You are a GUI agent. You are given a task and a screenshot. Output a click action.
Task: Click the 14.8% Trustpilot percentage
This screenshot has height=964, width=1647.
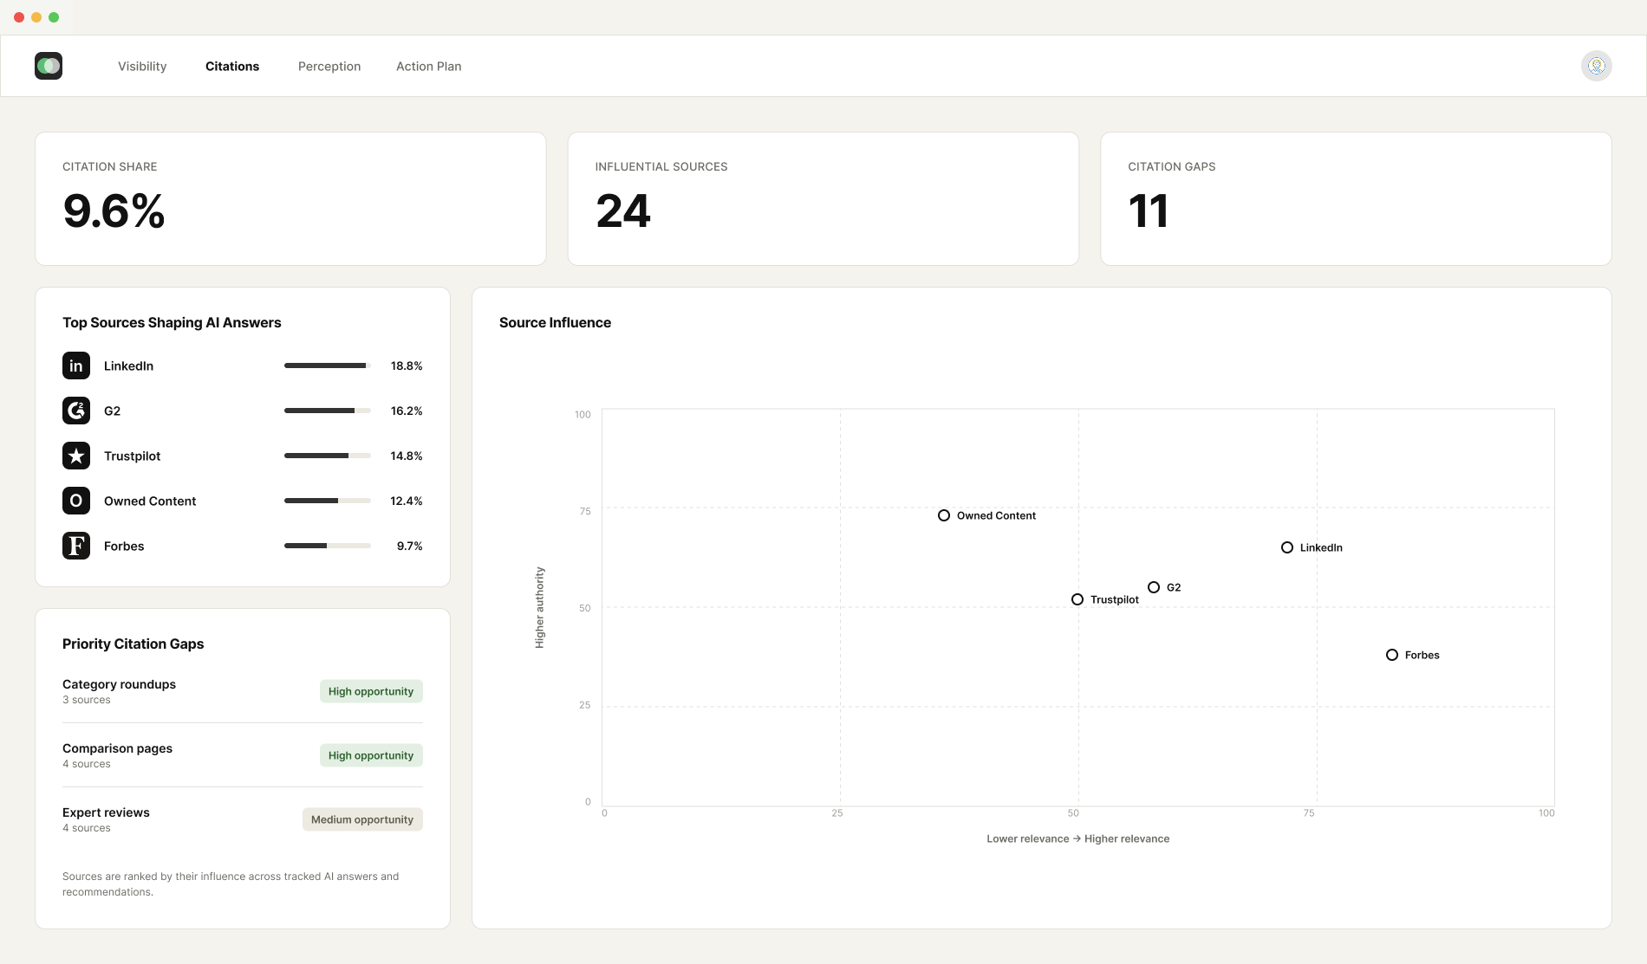407,456
